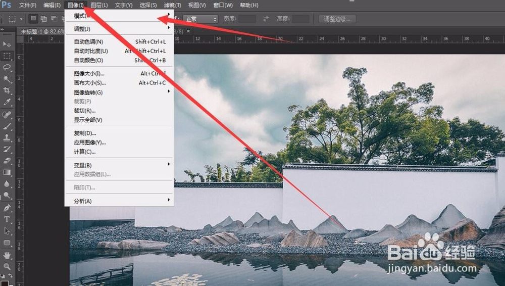
Task: Open 图像大小(I)... dialog
Action: (119, 73)
